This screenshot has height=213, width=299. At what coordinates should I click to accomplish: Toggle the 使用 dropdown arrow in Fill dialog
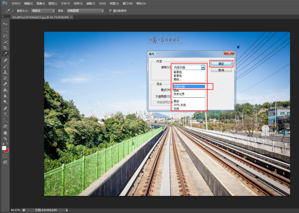click(203, 67)
